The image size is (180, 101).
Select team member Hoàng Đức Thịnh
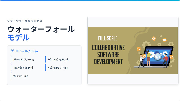click(58, 68)
